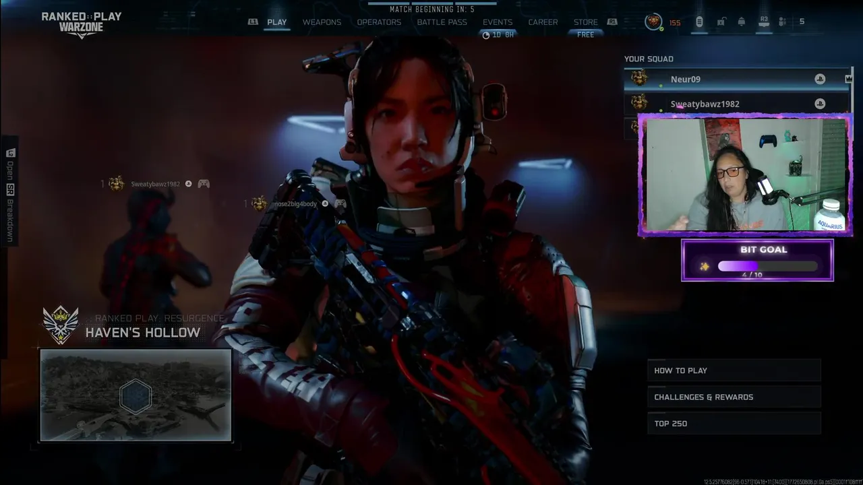Click the R3 keyboard icon
The width and height of the screenshot is (863, 485).
pos(764,22)
